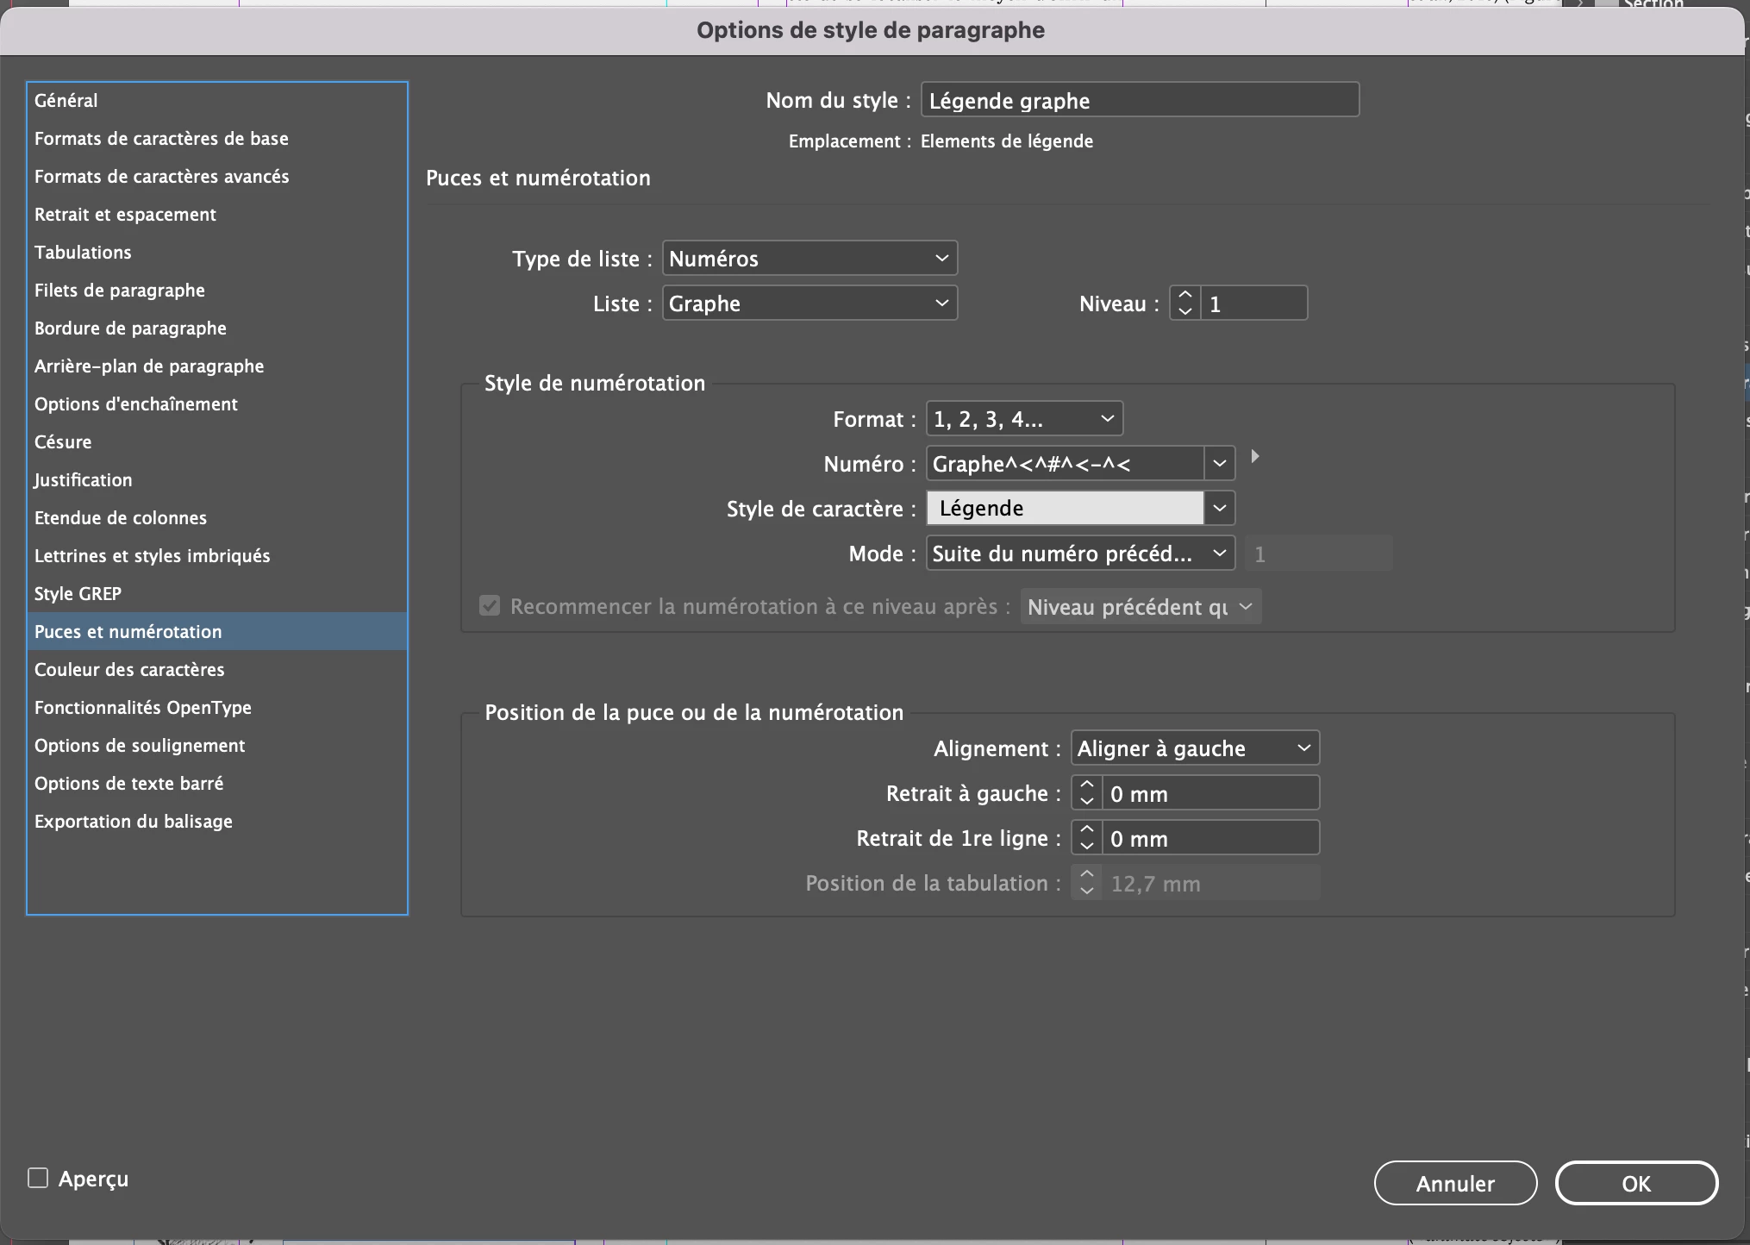Screen dimensions: 1750x1245
Task: Click the Annuler button
Action: (1454, 1183)
